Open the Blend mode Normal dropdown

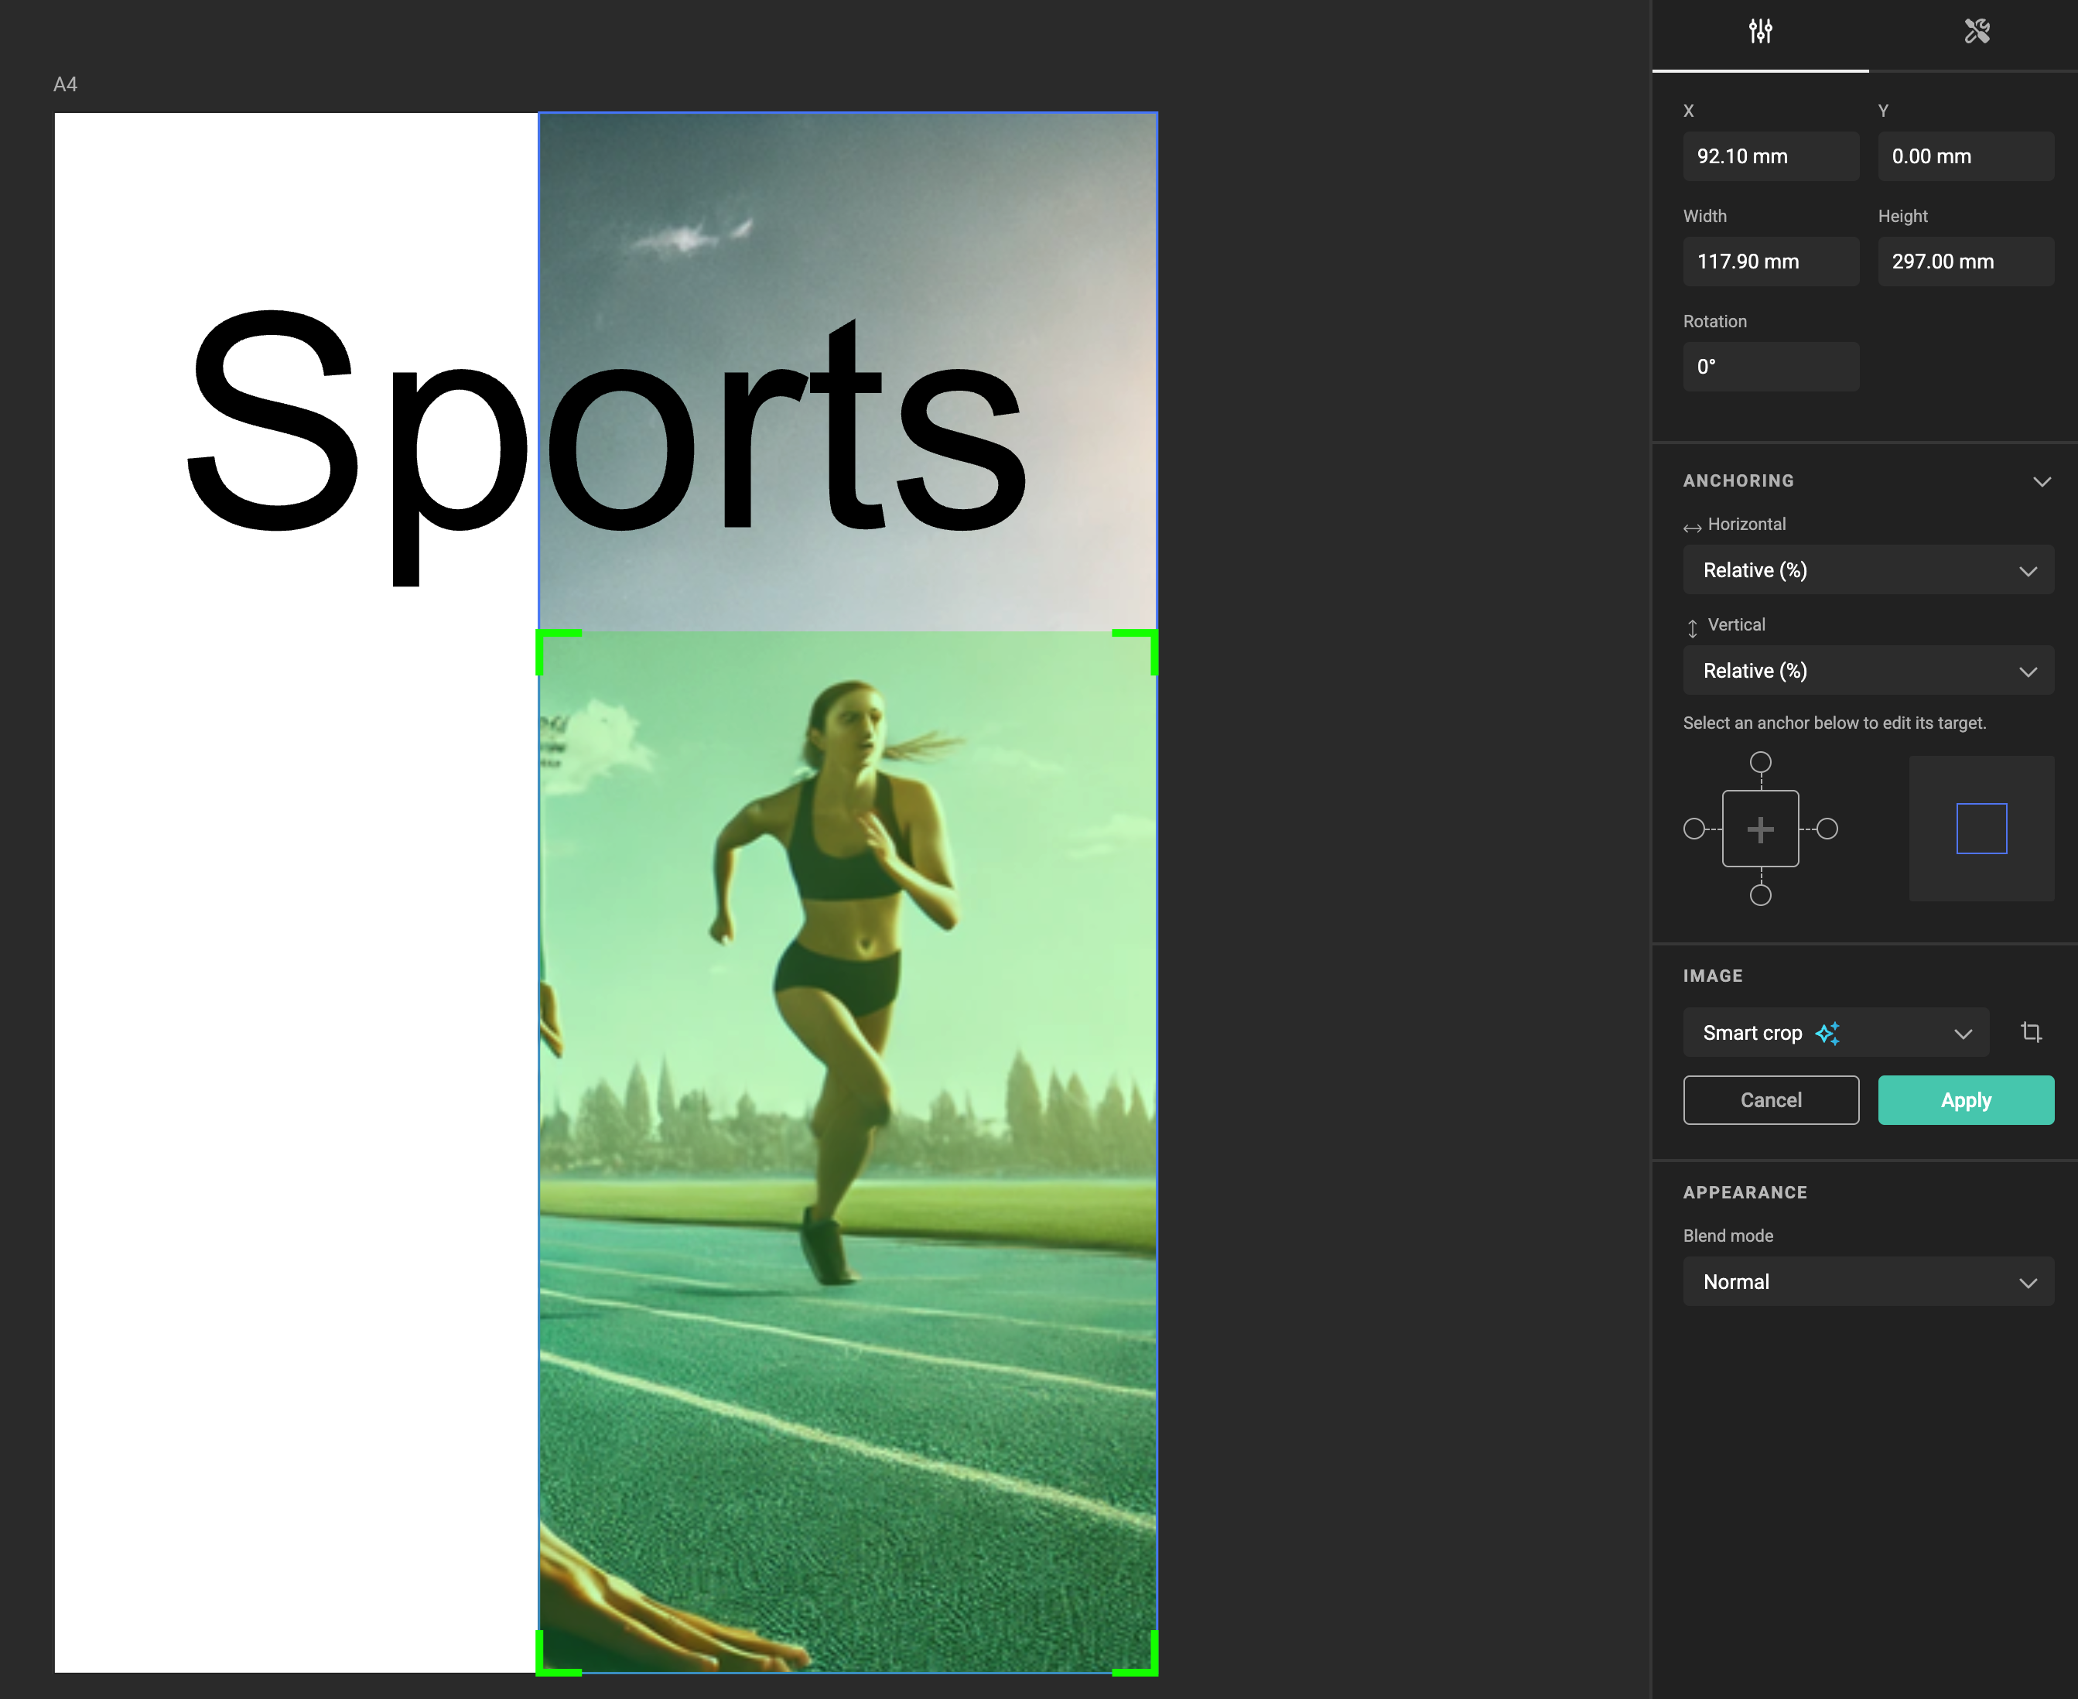coord(1868,1282)
